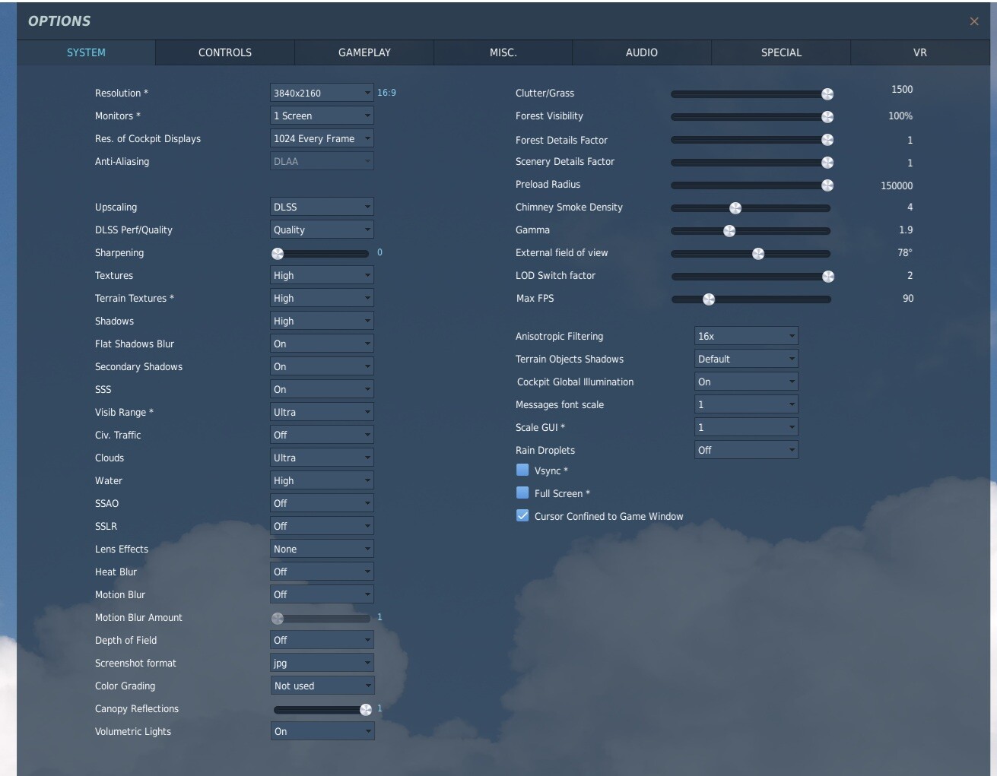The image size is (997, 776).
Task: Click the Sharpening slider handle
Action: pos(278,253)
